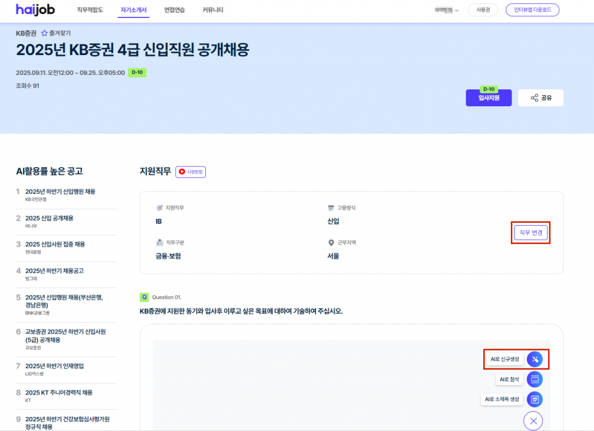Click the 공유 share button

[541, 97]
